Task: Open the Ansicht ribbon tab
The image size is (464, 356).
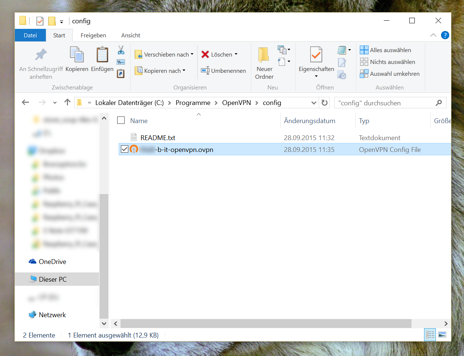Action: 131,35
